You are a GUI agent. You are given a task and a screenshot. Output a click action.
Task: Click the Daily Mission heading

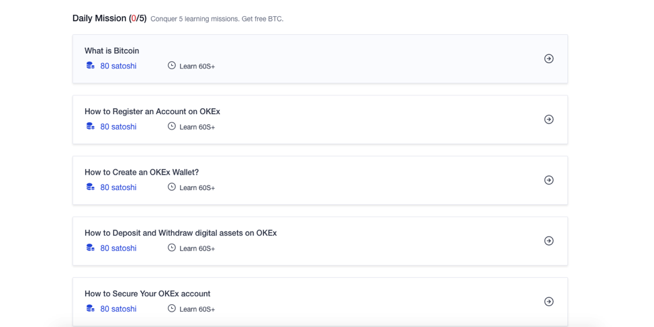(x=109, y=18)
